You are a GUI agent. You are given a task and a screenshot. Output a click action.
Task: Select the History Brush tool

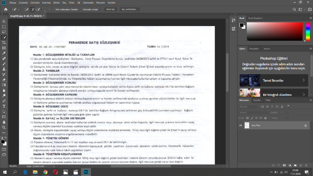tap(4, 75)
